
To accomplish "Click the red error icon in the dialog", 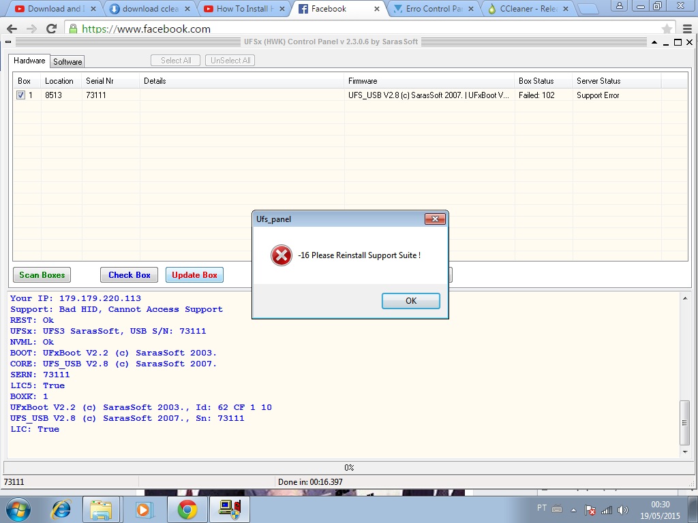I will point(282,255).
